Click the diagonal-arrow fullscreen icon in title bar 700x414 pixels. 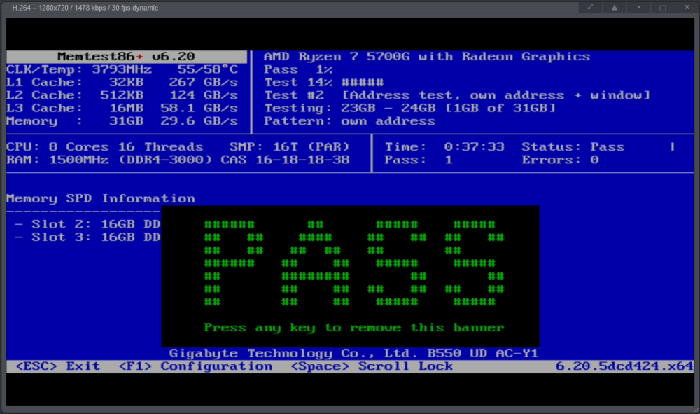click(x=590, y=7)
